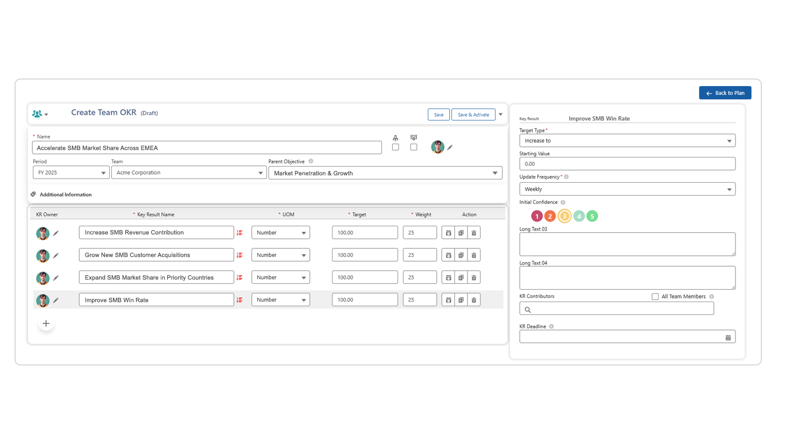The height and width of the screenshot is (430, 792).
Task: Go back using Back to Plan button
Action: 725,93
